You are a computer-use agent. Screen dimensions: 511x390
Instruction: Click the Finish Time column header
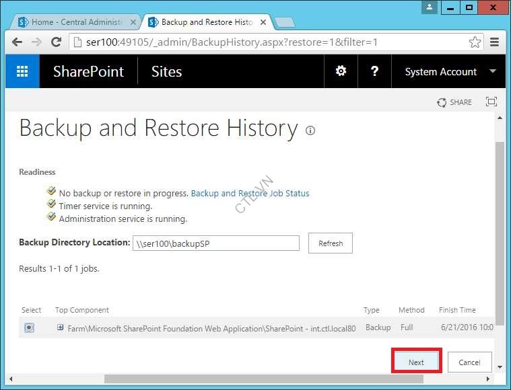(x=457, y=310)
